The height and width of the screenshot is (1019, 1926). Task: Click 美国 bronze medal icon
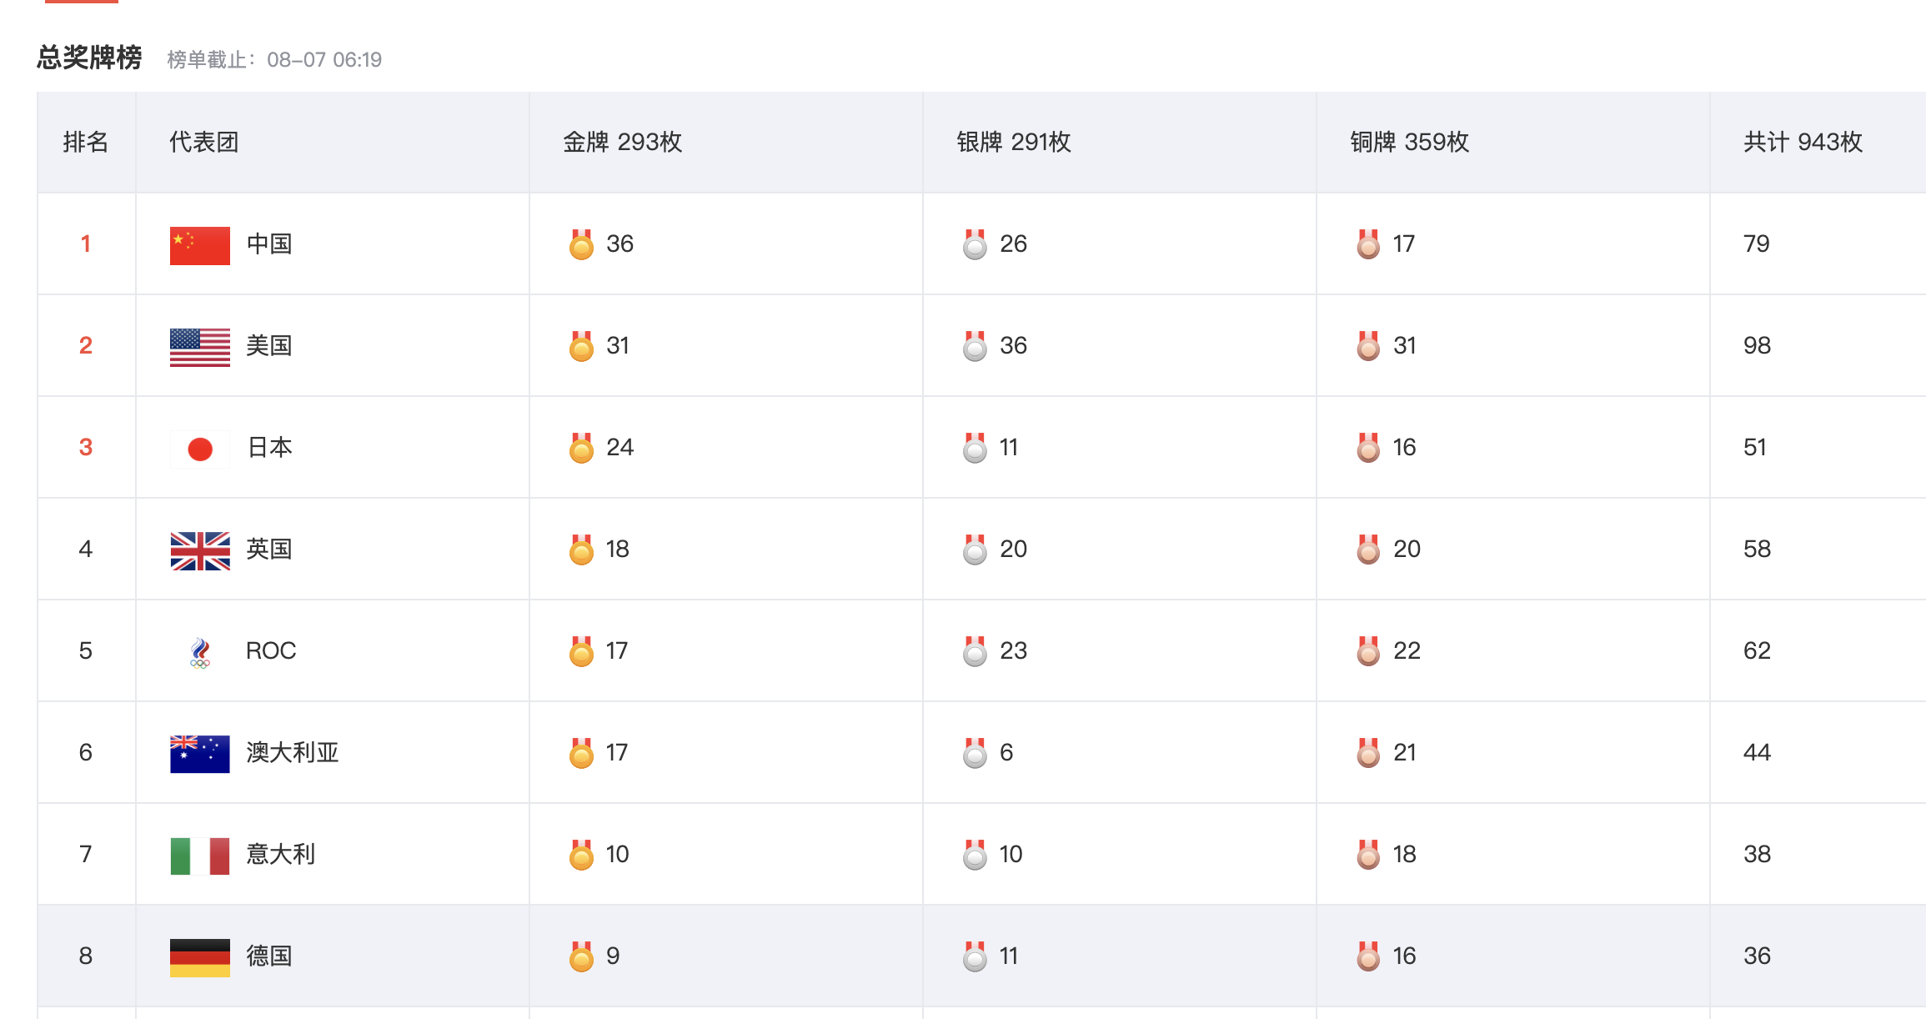pyautogui.click(x=1368, y=346)
